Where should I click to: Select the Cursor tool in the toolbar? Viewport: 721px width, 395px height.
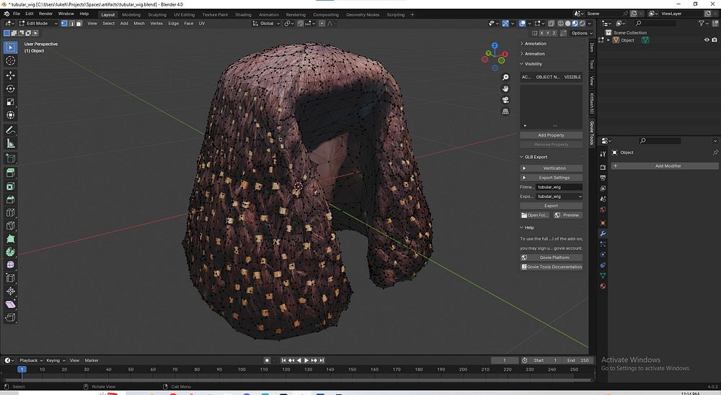pyautogui.click(x=11, y=61)
